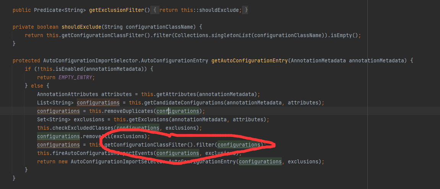Viewport: 440px width, 189px height.
Task: Click the public keyword on the first line
Action: pos(22,10)
